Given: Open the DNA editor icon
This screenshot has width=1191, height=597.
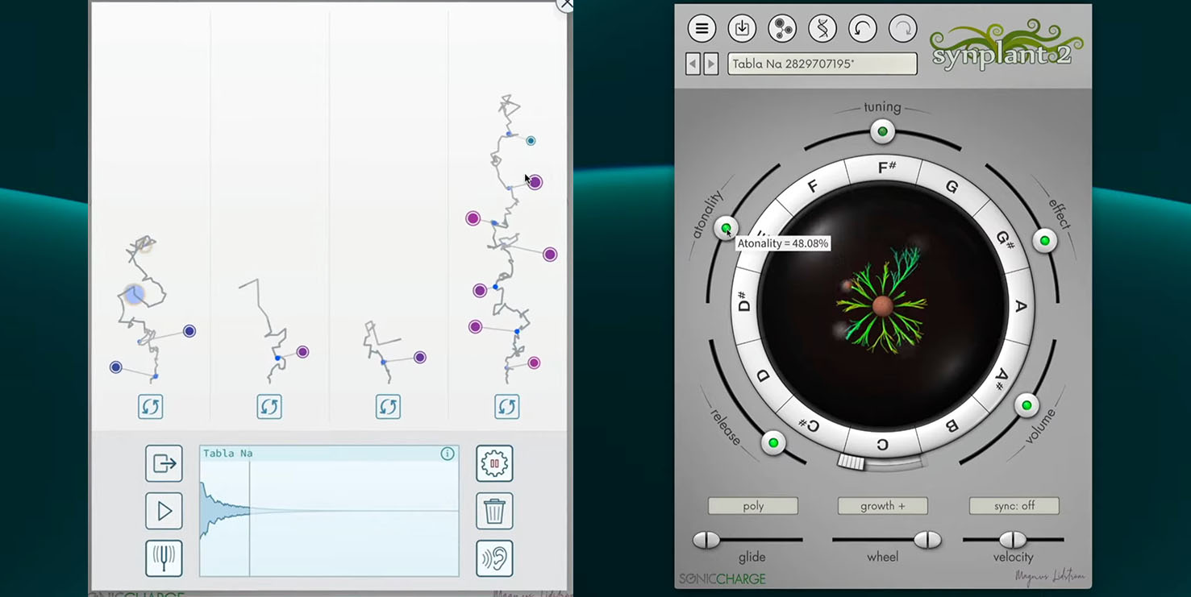Looking at the screenshot, I should (822, 28).
